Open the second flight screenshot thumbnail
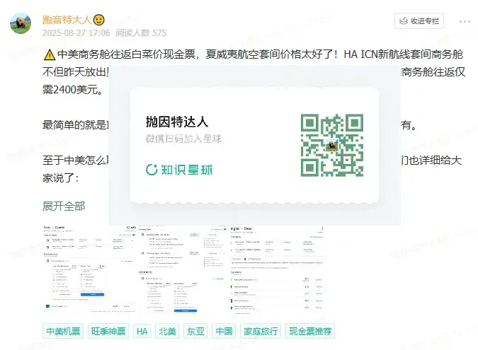This screenshot has width=478, height=350. [183, 269]
